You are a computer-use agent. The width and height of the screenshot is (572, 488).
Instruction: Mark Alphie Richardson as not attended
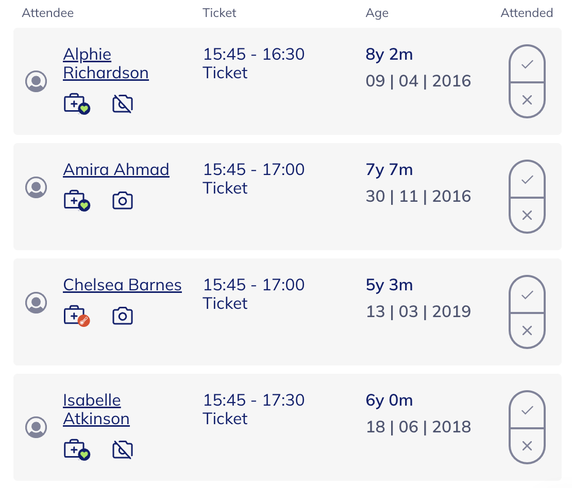point(527,99)
